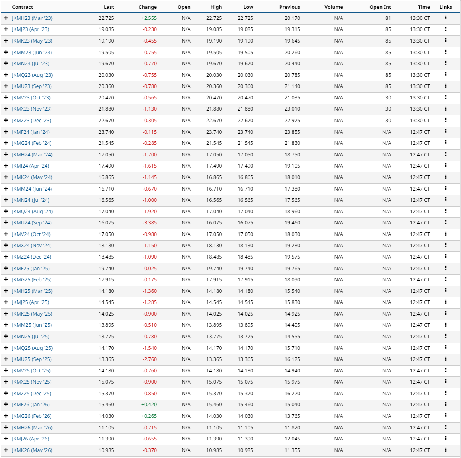Viewport: 461px width, 458px height.
Task: Open links menu for JKMH23 row
Action: 446,18
